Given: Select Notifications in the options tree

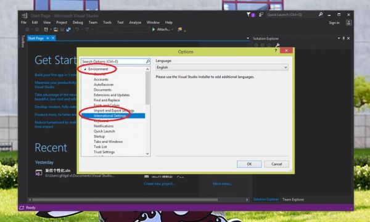Looking at the screenshot, I should (104, 126).
